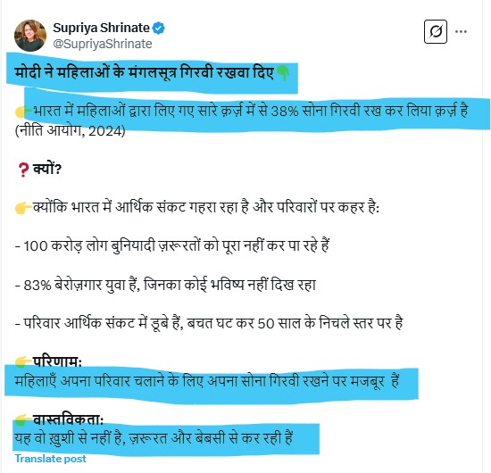Click the 83% बेरोज़गार युवा line
The width and height of the screenshot is (491, 473).
click(165, 285)
